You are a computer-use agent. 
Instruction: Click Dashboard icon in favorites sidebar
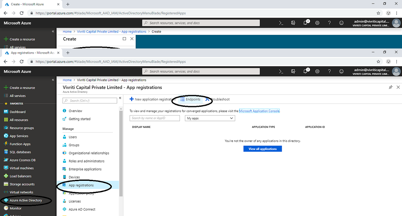[6, 112]
